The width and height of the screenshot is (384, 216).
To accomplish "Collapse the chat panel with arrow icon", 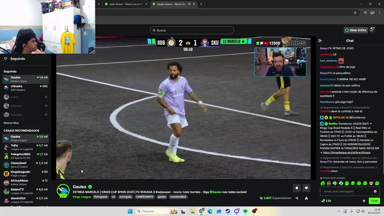I will tap(320, 40).
